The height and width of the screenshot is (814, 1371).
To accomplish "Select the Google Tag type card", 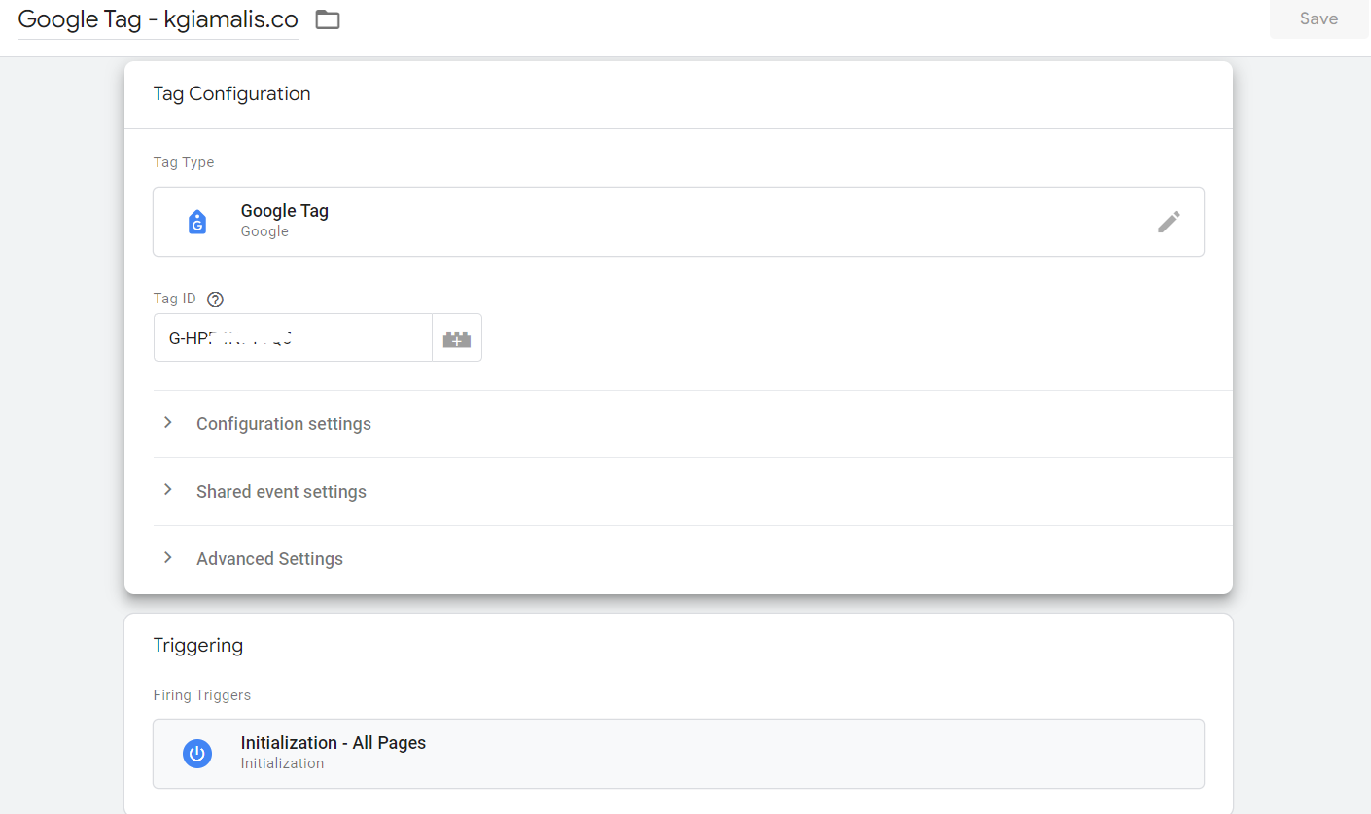I will coord(679,222).
